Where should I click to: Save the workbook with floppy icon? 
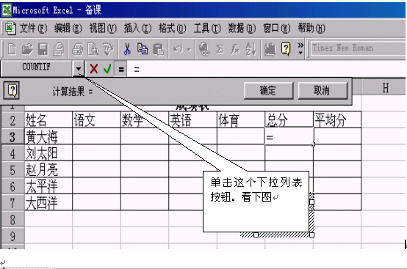click(43, 49)
